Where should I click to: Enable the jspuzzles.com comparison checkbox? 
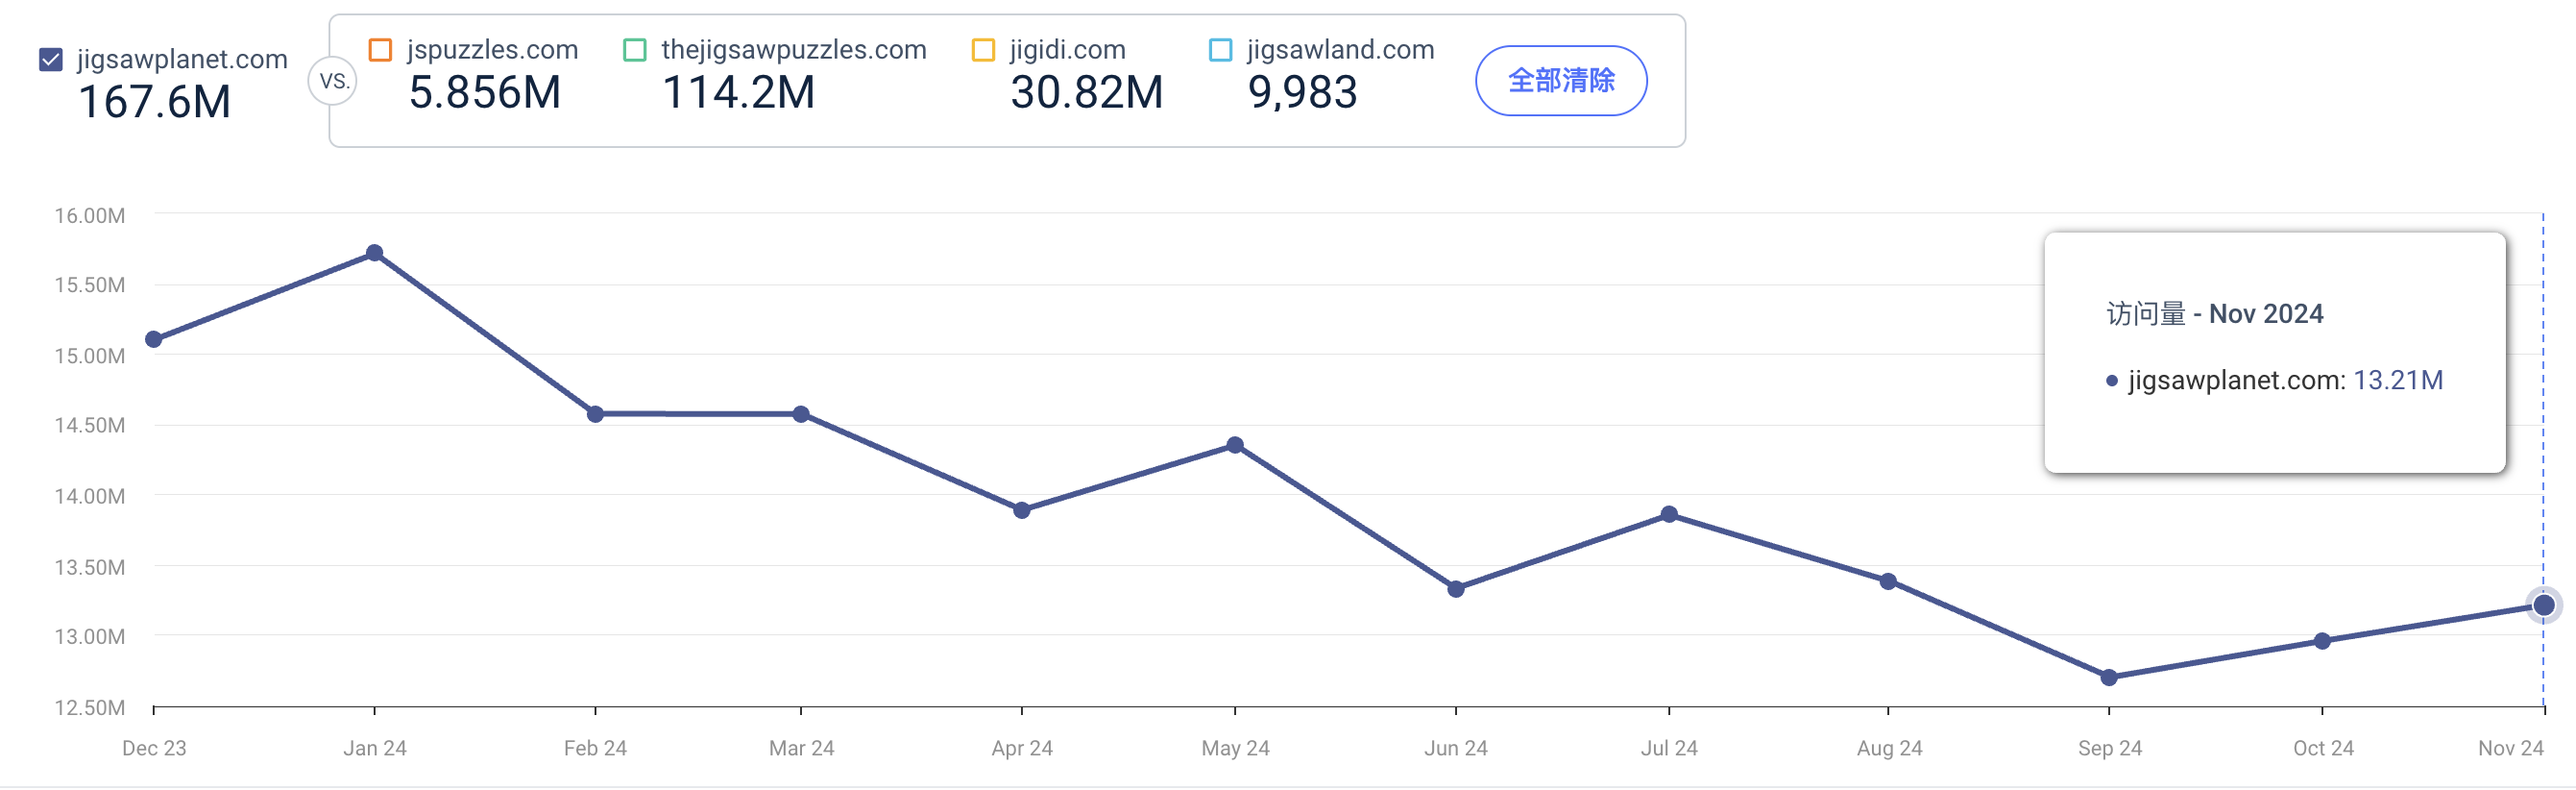(x=380, y=50)
